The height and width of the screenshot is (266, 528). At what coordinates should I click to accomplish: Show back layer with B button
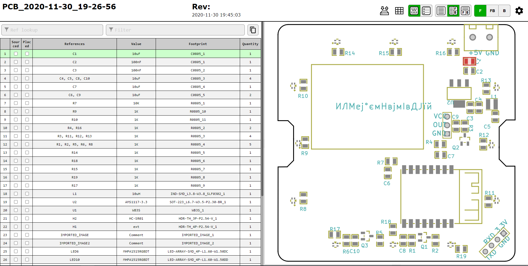tap(504, 11)
